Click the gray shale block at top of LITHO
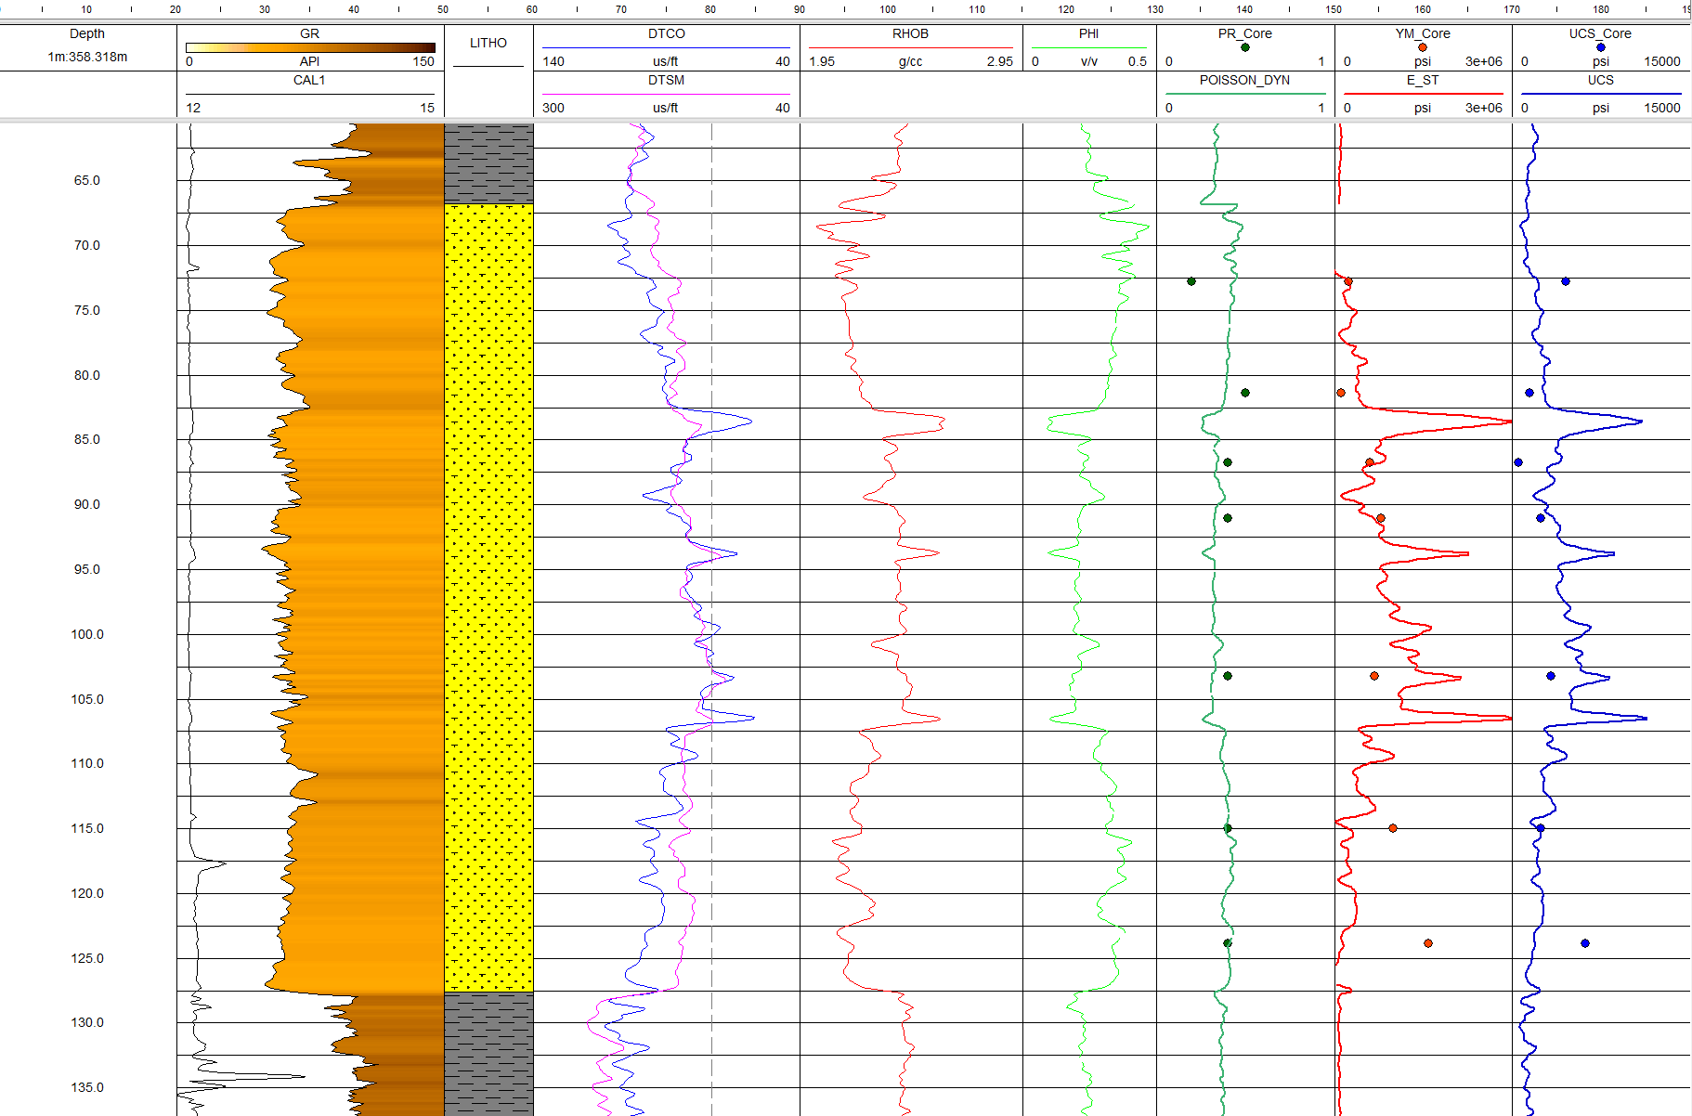The image size is (1692, 1116). [x=488, y=163]
